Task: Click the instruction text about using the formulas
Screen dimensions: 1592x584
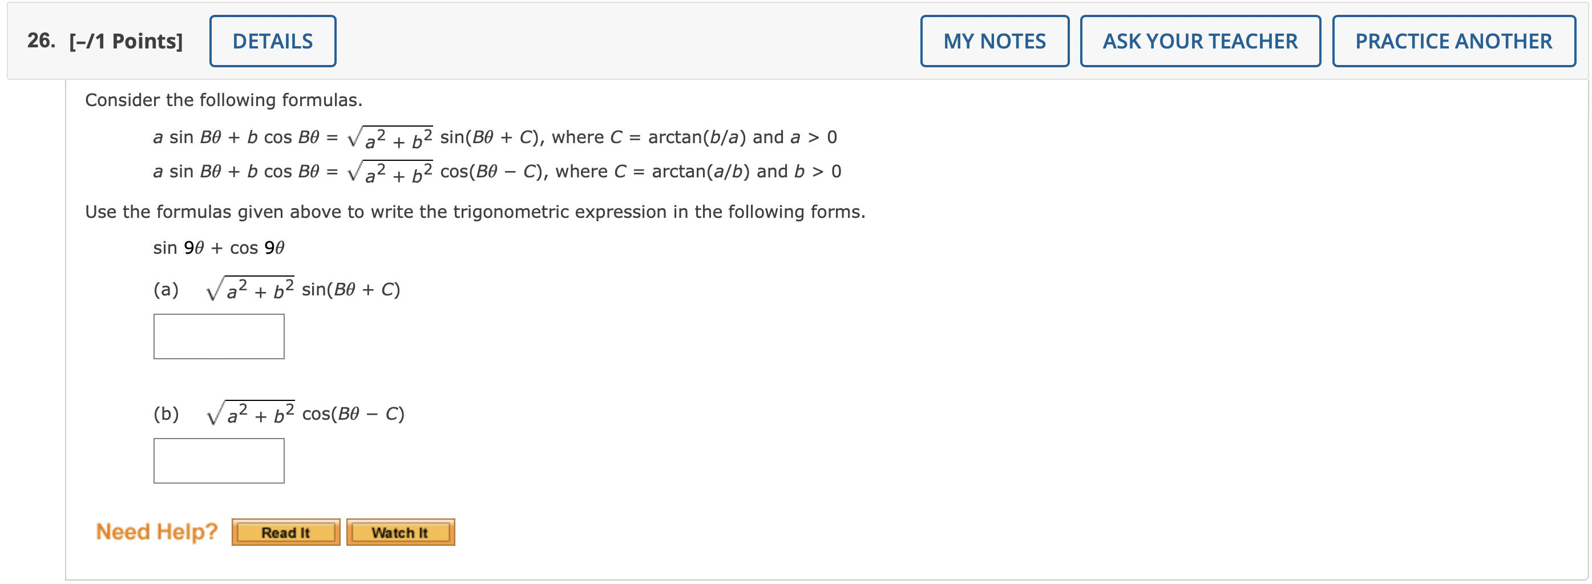Action: click(475, 211)
